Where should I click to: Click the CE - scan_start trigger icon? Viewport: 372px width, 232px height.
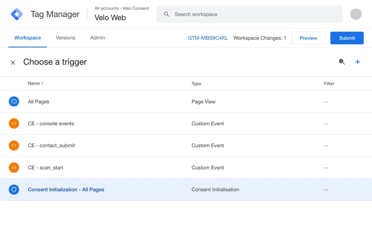(x=14, y=167)
